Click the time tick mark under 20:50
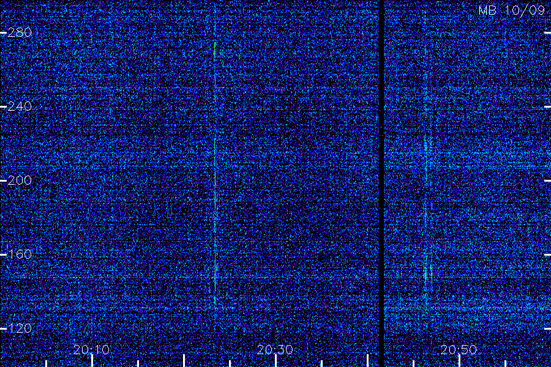The image size is (551, 367). [459, 361]
